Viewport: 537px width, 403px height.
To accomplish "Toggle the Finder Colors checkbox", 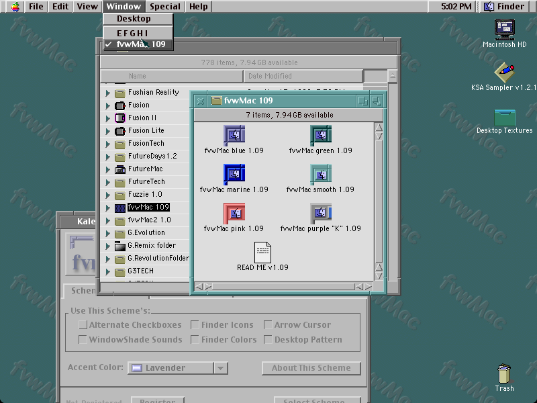I will click(x=195, y=339).
